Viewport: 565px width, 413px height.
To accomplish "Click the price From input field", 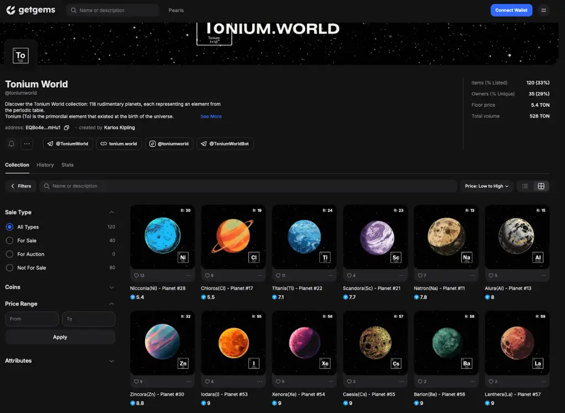I will tap(32, 319).
